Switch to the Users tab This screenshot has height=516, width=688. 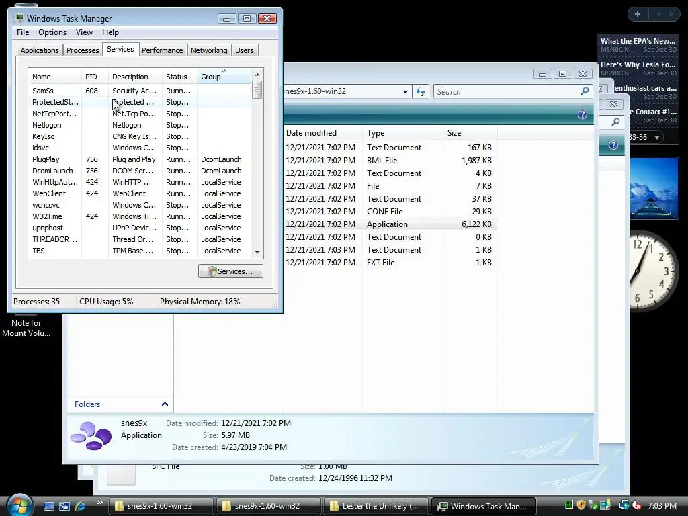245,50
